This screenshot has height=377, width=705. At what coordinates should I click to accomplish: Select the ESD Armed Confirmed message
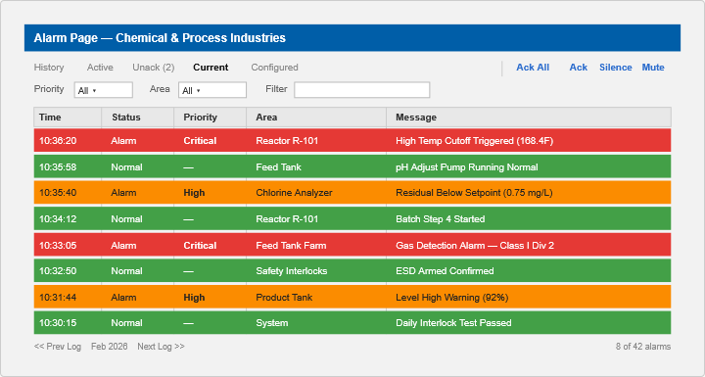(x=445, y=271)
